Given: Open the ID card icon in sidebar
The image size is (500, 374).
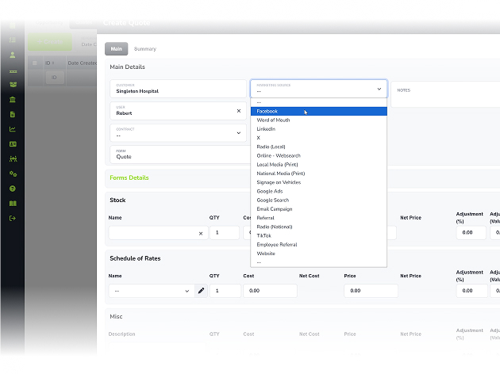Looking at the screenshot, I should 13,144.
